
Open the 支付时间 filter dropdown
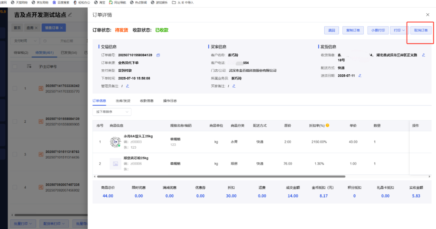[x=25, y=41]
